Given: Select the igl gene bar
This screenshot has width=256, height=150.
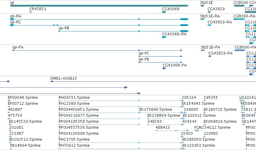Looking at the screenshot, I should tap(99, 6).
